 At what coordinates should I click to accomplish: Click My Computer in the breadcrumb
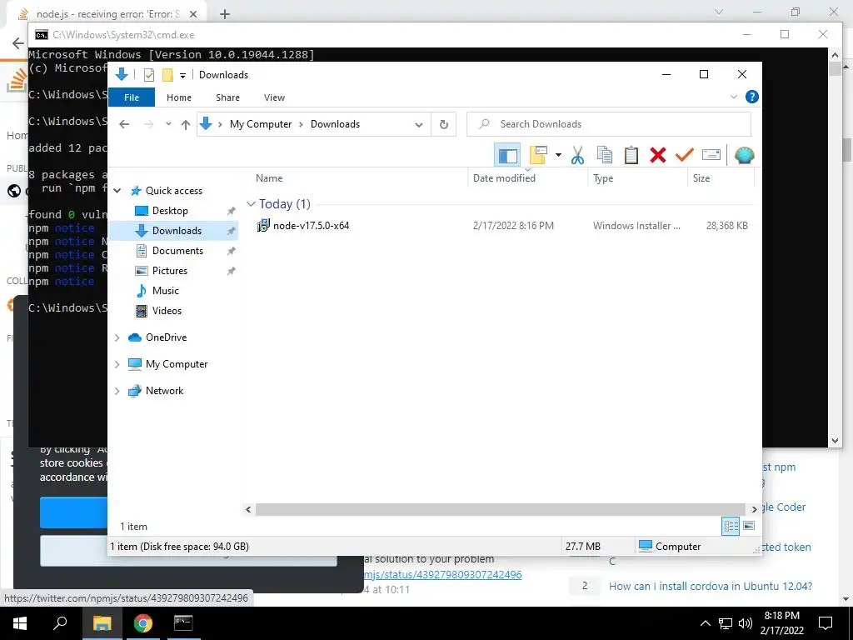point(261,124)
